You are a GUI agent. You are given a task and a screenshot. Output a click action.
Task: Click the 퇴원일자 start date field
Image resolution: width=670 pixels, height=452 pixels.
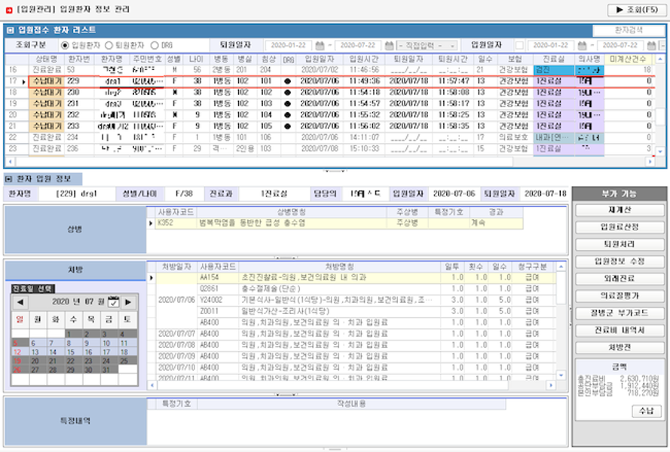(289, 45)
